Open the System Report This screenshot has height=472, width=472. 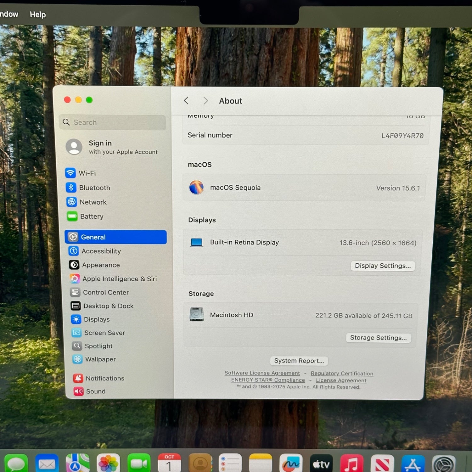pos(299,361)
